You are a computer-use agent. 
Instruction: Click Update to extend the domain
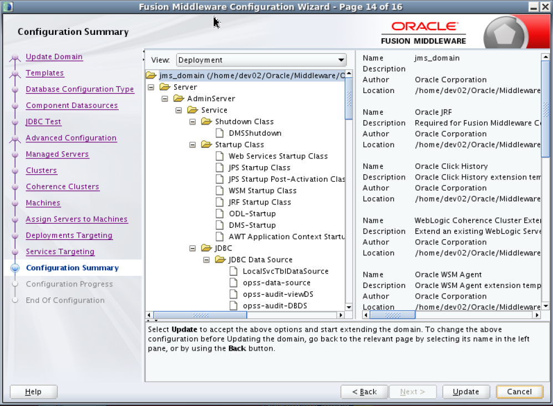pyautogui.click(x=466, y=392)
